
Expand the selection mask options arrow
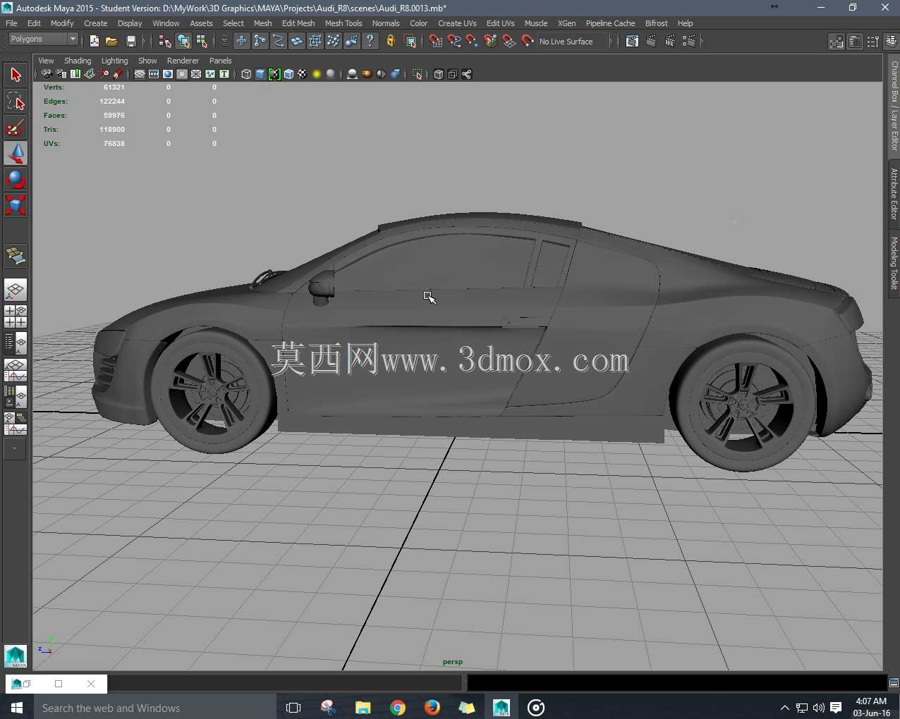click(224, 42)
